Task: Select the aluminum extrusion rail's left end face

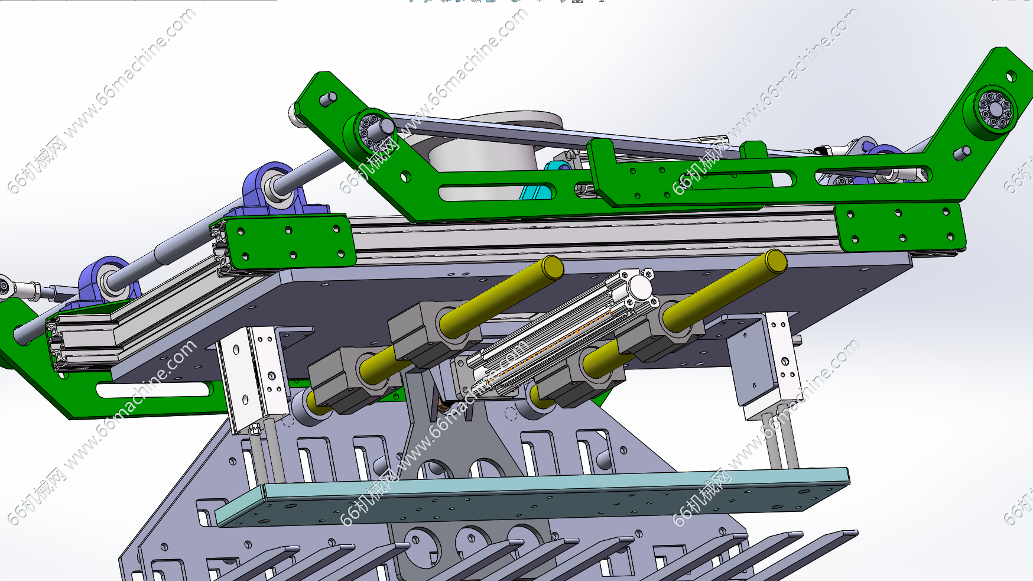Action: pos(58,344)
